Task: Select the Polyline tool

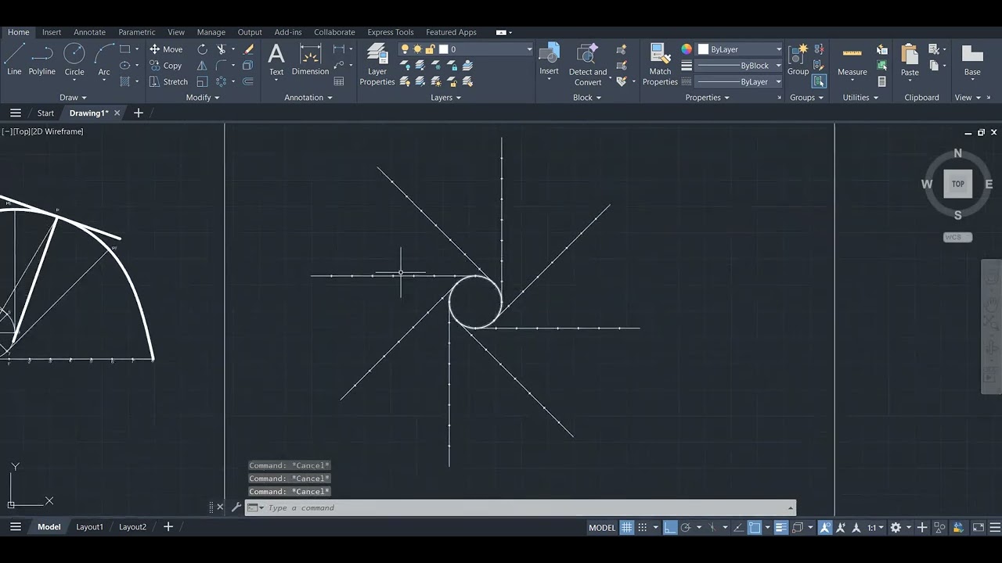Action: [42, 59]
